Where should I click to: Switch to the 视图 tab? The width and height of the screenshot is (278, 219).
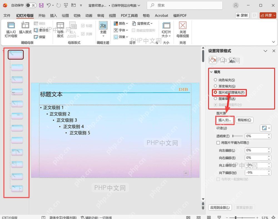(x=112, y=16)
